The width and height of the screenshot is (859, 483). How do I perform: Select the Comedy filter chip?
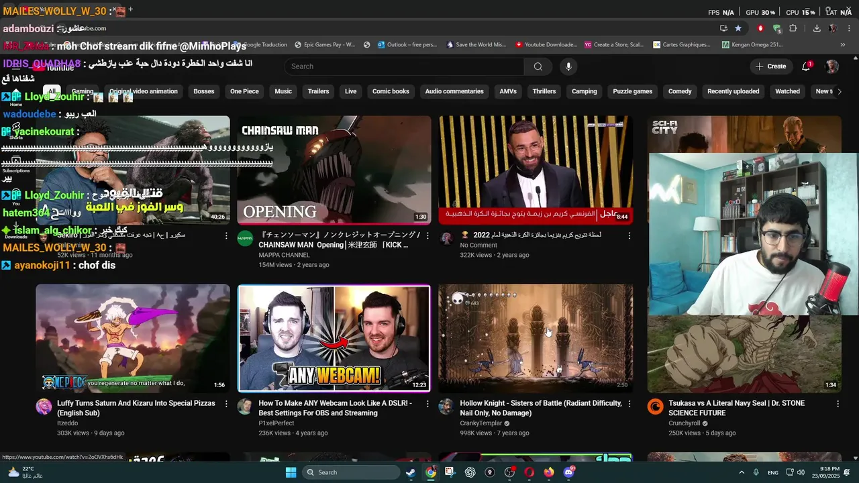point(680,91)
